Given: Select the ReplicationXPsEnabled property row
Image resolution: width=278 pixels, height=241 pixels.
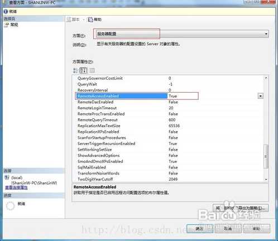Looking at the screenshot, I should coord(168,132).
